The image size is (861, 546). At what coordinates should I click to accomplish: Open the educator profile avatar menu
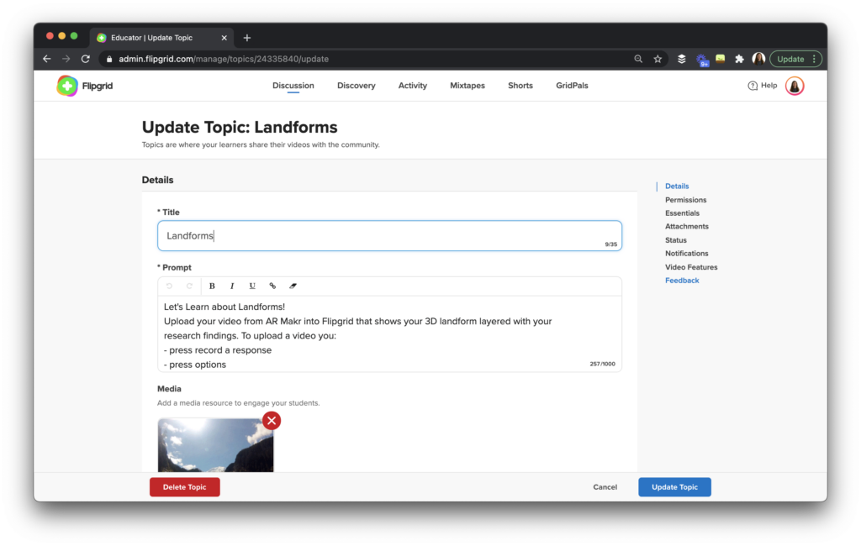click(794, 85)
